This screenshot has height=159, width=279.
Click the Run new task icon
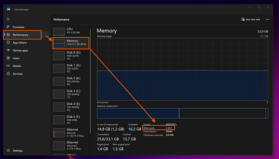[x=243, y=19]
